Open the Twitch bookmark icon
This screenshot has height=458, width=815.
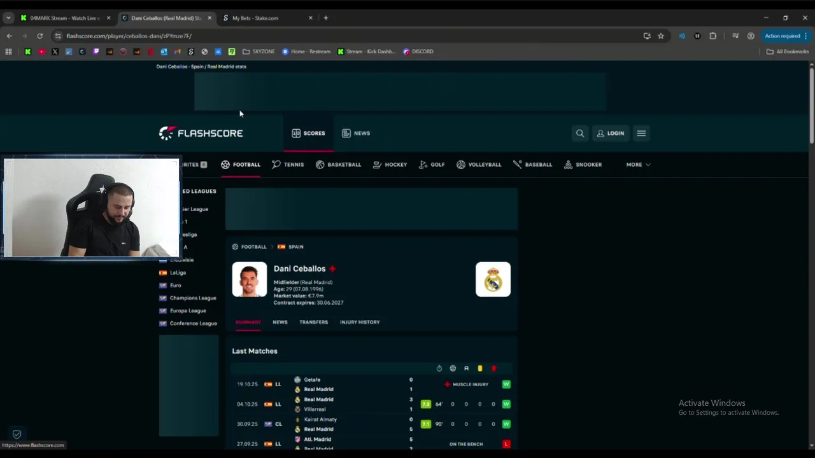(96, 52)
